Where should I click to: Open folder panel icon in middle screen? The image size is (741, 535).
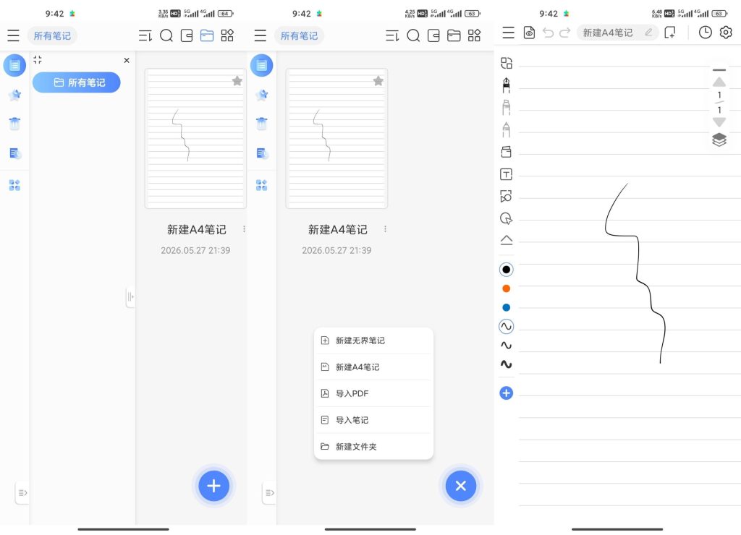pyautogui.click(x=454, y=35)
